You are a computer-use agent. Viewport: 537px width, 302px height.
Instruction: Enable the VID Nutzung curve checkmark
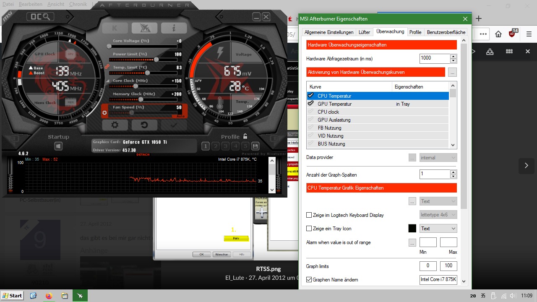310,135
